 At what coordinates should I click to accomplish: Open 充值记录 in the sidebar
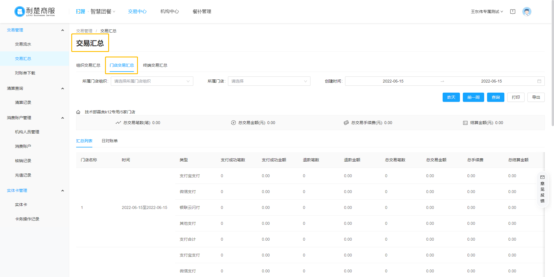pos(23,175)
